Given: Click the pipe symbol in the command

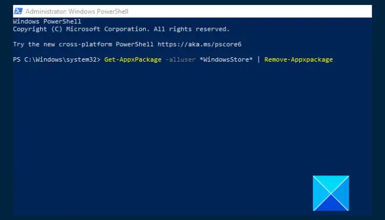Looking at the screenshot, I should click(x=257, y=59).
